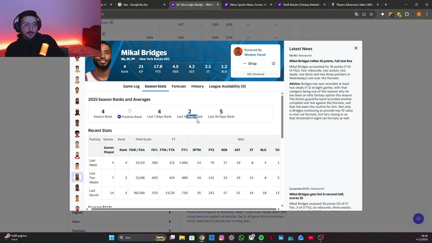The width and height of the screenshot is (432, 243).
Task: Open the Forecast tab
Action: (179, 86)
